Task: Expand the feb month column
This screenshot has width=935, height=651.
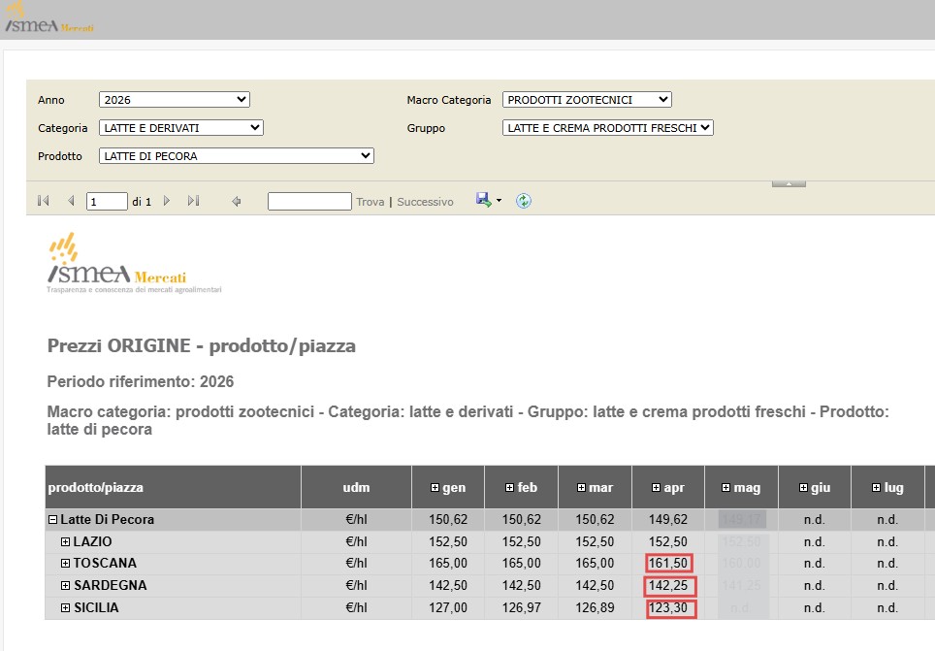Action: click(509, 487)
